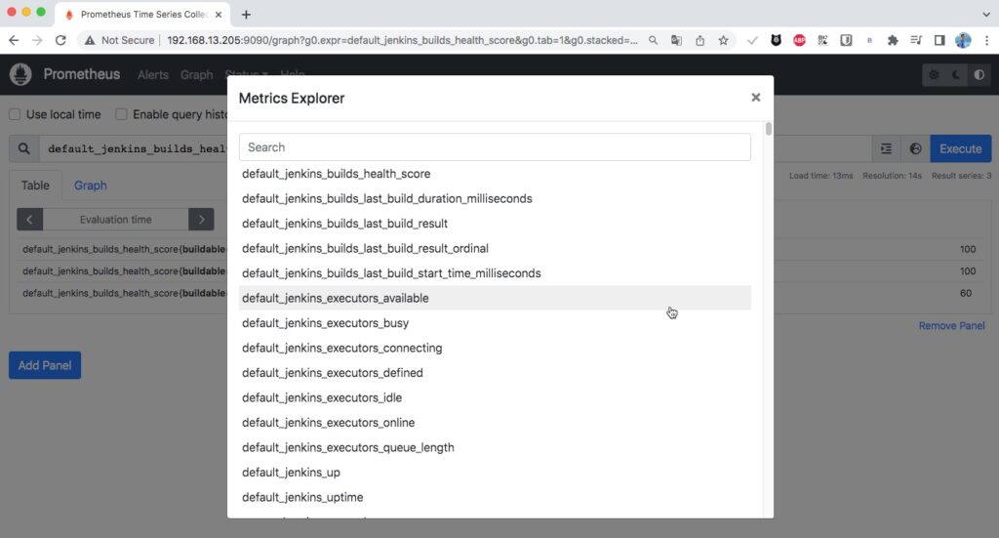Screen dimensions: 999x538
Task: Click the Execute query button
Action: point(960,148)
